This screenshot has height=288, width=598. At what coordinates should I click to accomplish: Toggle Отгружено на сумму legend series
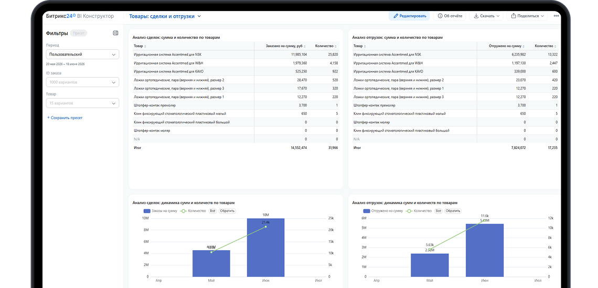point(383,211)
